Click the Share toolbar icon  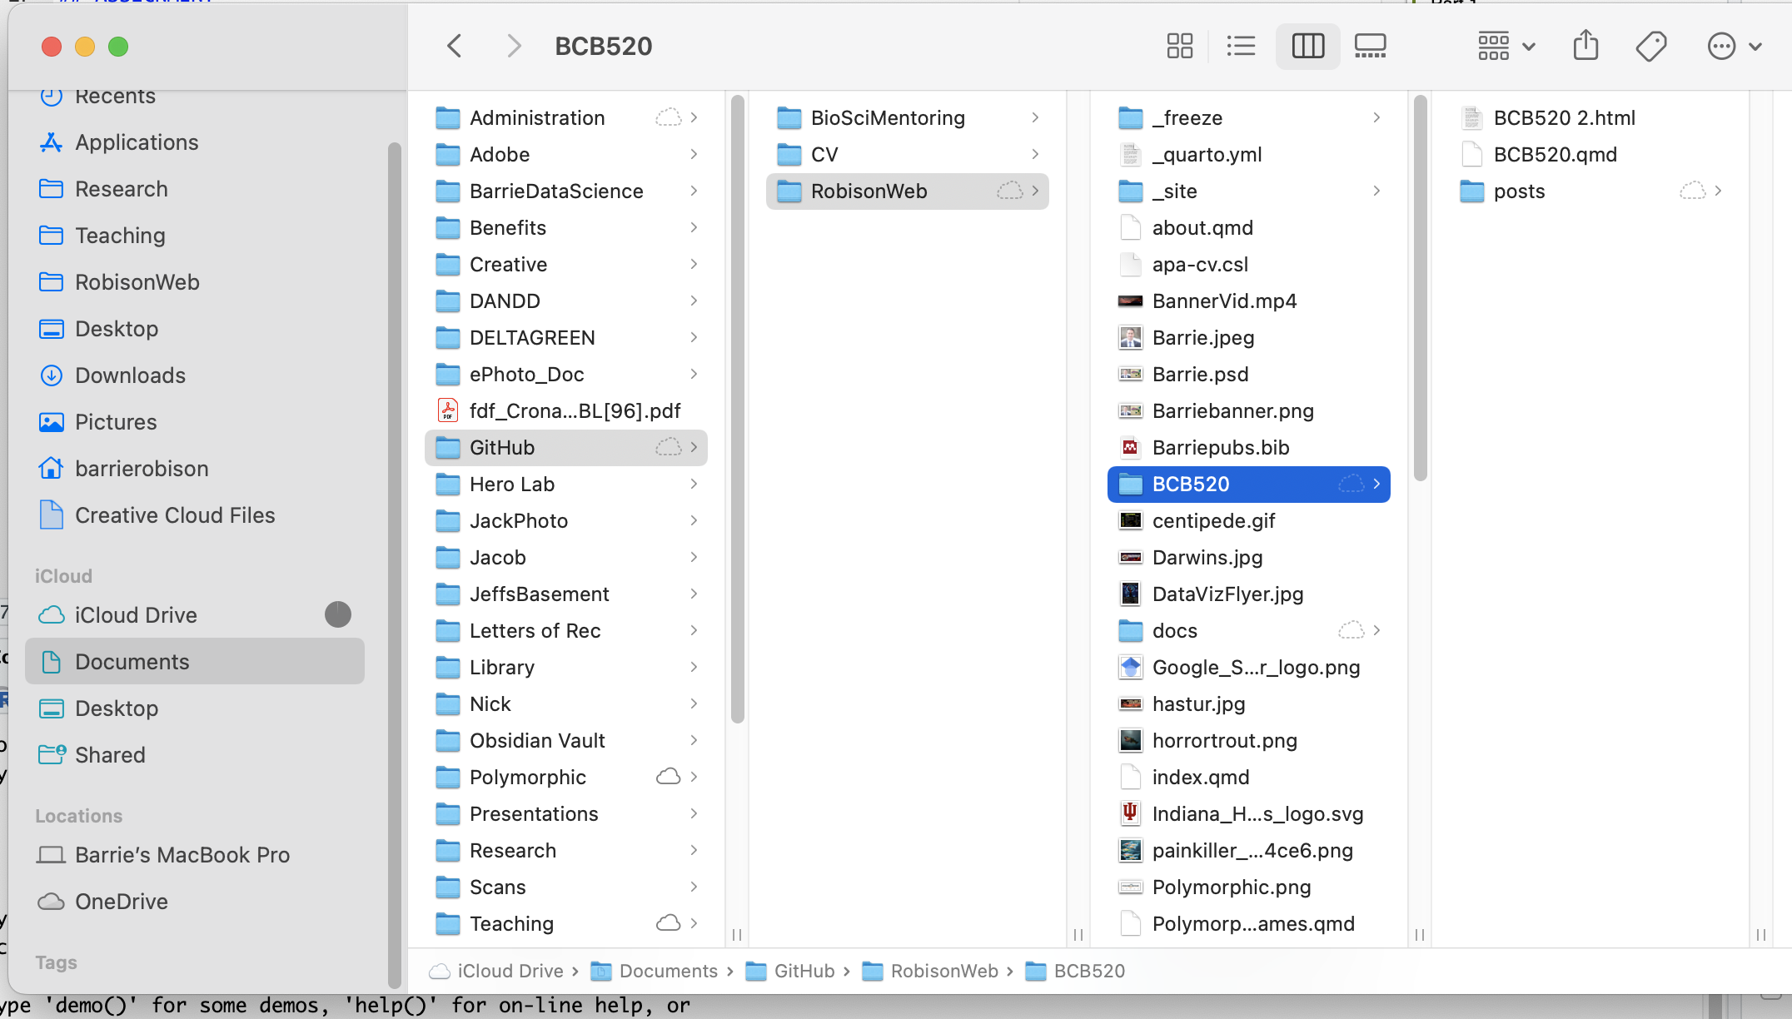(x=1585, y=46)
